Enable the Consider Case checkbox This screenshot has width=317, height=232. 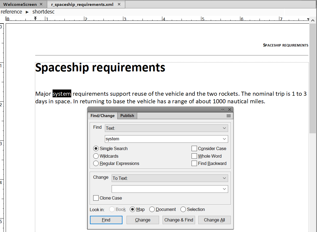click(x=194, y=148)
